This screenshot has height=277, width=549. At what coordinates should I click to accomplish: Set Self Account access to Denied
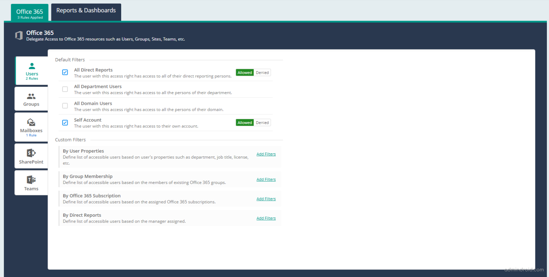262,122
